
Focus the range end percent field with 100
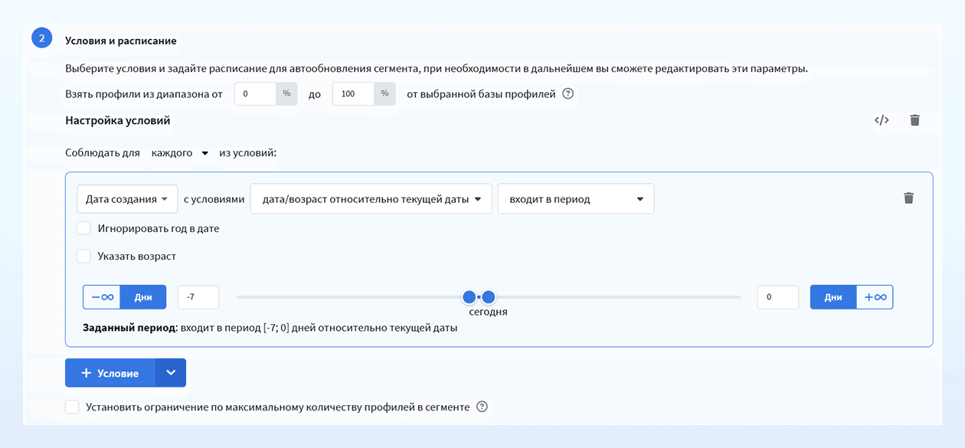coord(353,93)
